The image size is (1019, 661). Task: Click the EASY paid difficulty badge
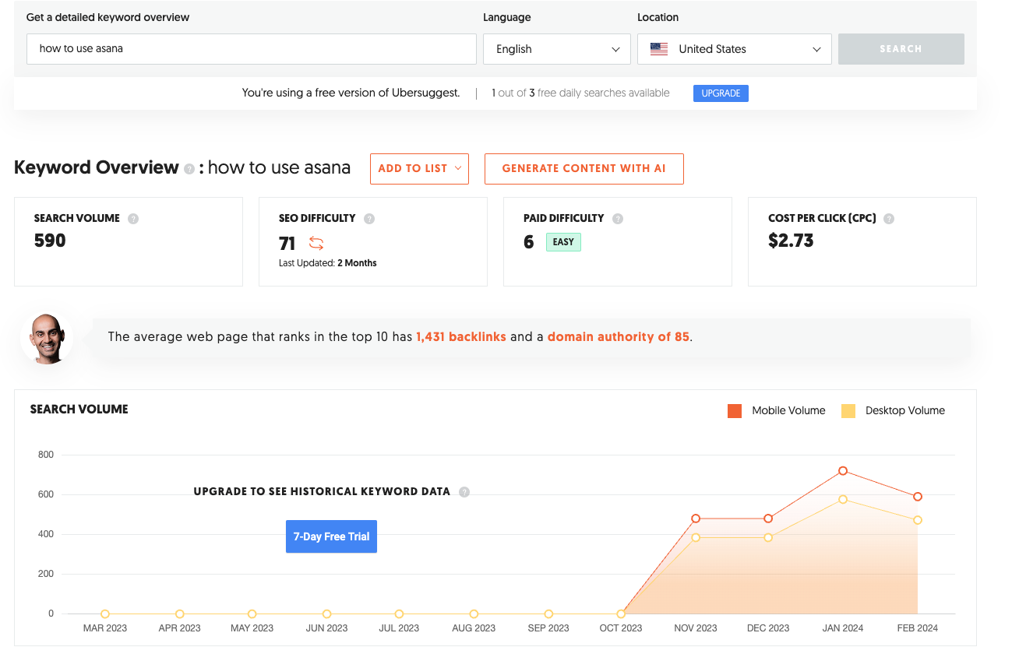(x=563, y=242)
